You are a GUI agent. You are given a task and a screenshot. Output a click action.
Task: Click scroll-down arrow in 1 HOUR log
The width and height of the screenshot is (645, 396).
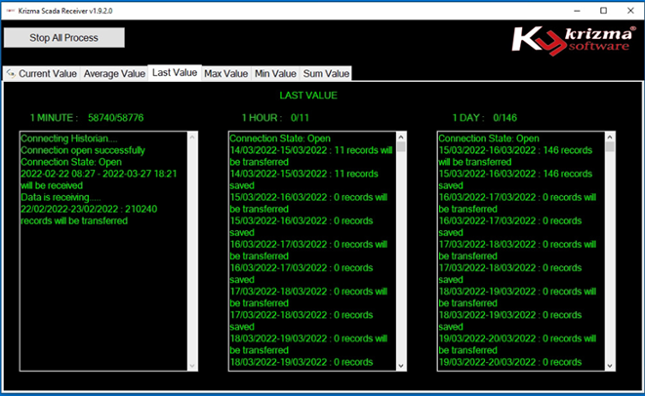point(400,364)
